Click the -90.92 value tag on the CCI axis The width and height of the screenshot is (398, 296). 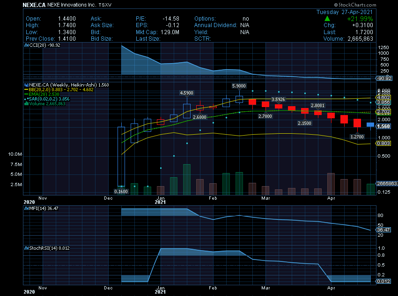pos(384,79)
